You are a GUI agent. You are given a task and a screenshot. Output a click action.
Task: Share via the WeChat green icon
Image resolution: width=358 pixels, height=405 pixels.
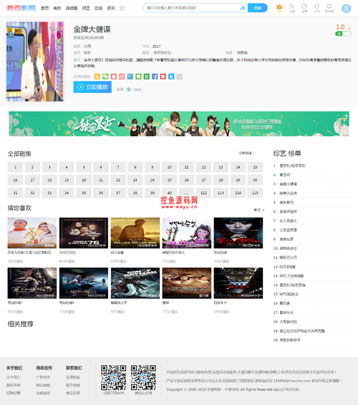(x=105, y=77)
